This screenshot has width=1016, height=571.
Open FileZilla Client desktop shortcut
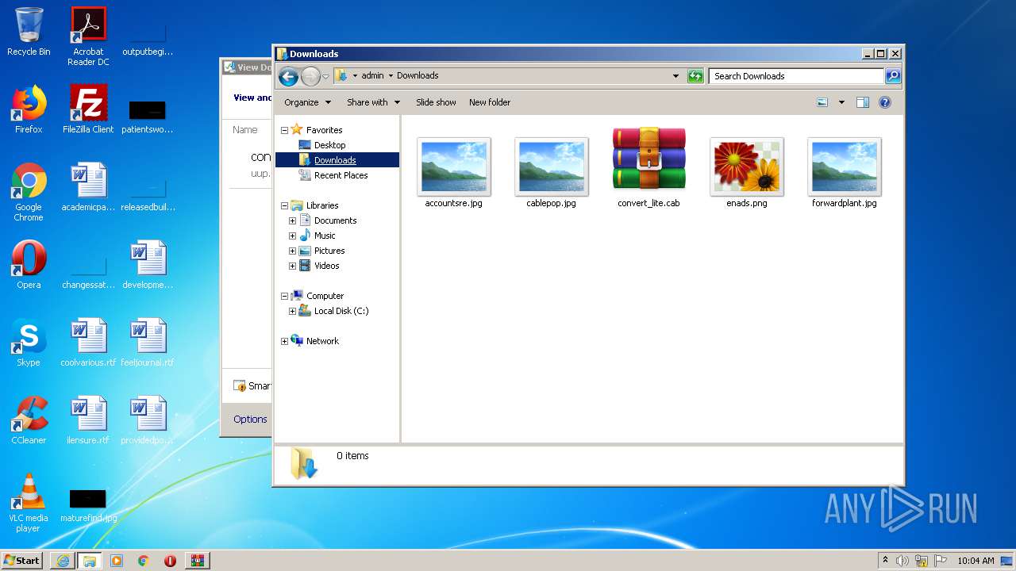pos(88,109)
